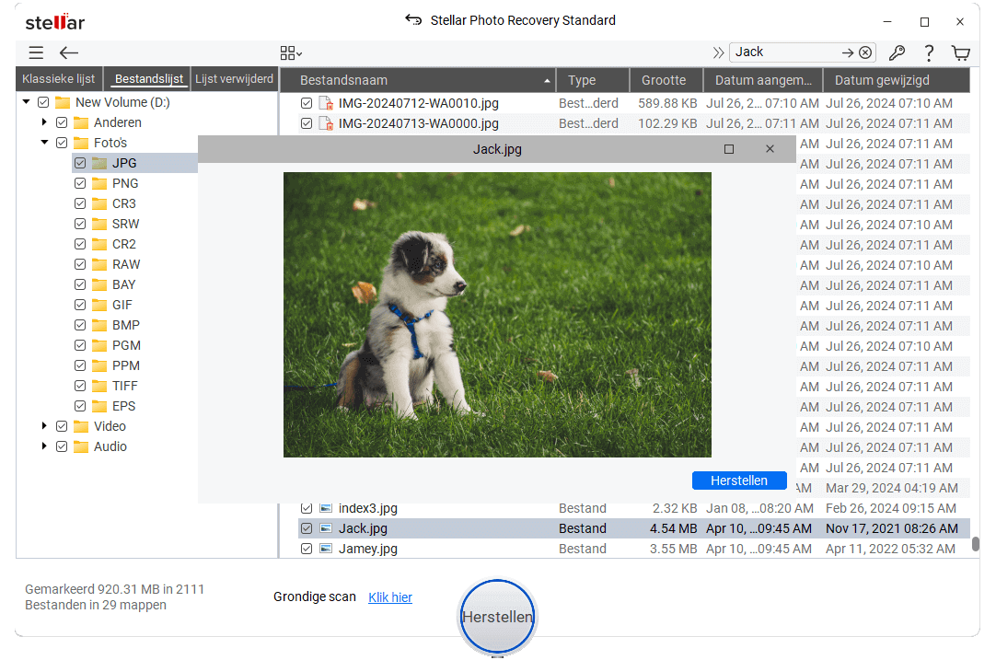Click the blue Herstellen button in preview
Viewport: 996px width, 660px height.
[x=739, y=481]
